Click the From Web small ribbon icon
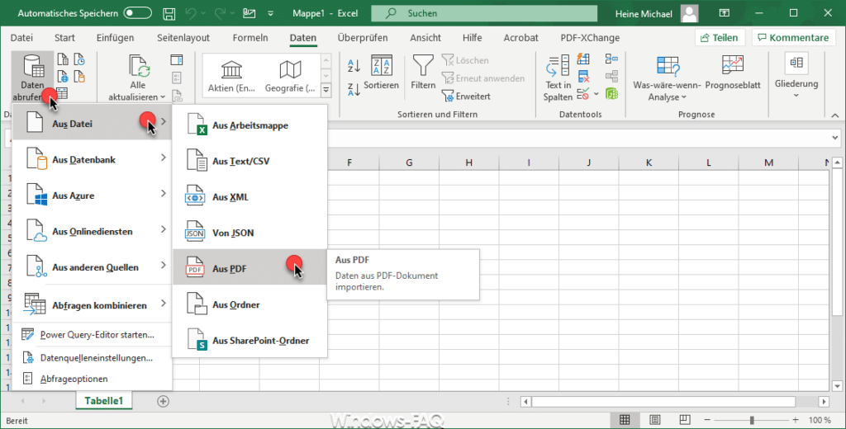Screen dimensions: 846x429 click(x=63, y=77)
